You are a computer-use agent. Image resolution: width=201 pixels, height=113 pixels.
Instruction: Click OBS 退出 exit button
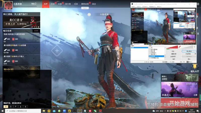[189, 59]
